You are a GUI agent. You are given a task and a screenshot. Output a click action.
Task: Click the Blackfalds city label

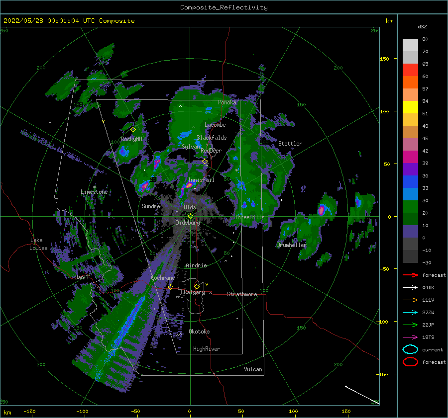click(x=212, y=138)
